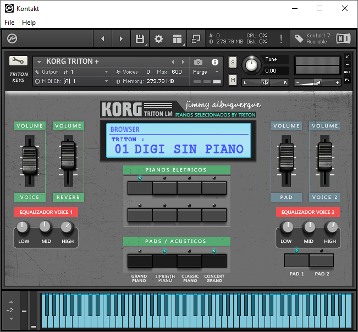The height and width of the screenshot is (332, 358).
Task: Click the Kontakt 7 Available tag
Action: click(x=312, y=38)
